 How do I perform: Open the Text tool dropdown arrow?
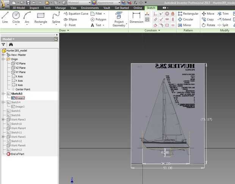tap(103, 25)
